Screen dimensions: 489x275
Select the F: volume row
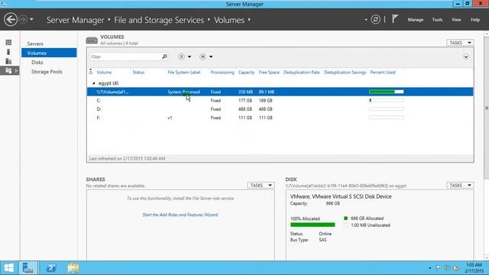click(x=280, y=118)
